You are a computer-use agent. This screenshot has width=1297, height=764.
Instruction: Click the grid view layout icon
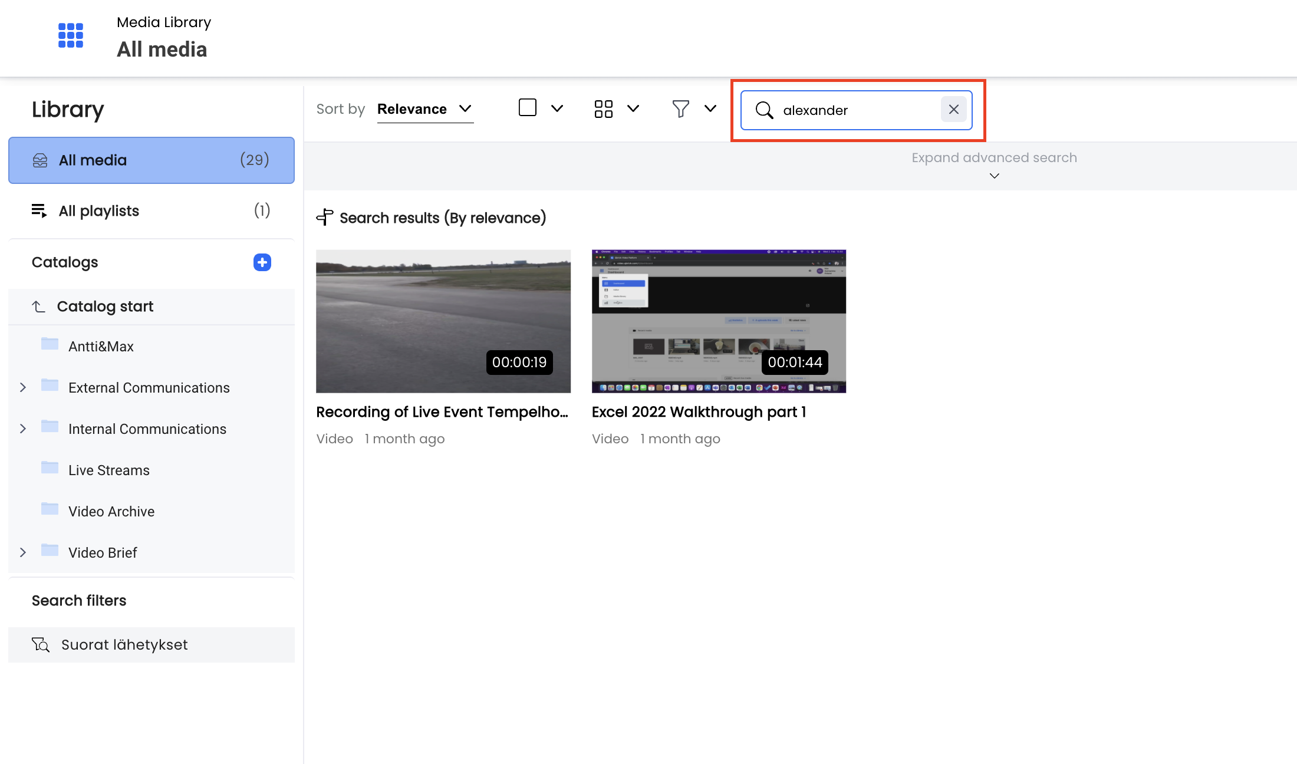(603, 108)
